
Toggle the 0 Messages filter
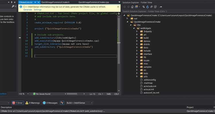(x=50, y=103)
